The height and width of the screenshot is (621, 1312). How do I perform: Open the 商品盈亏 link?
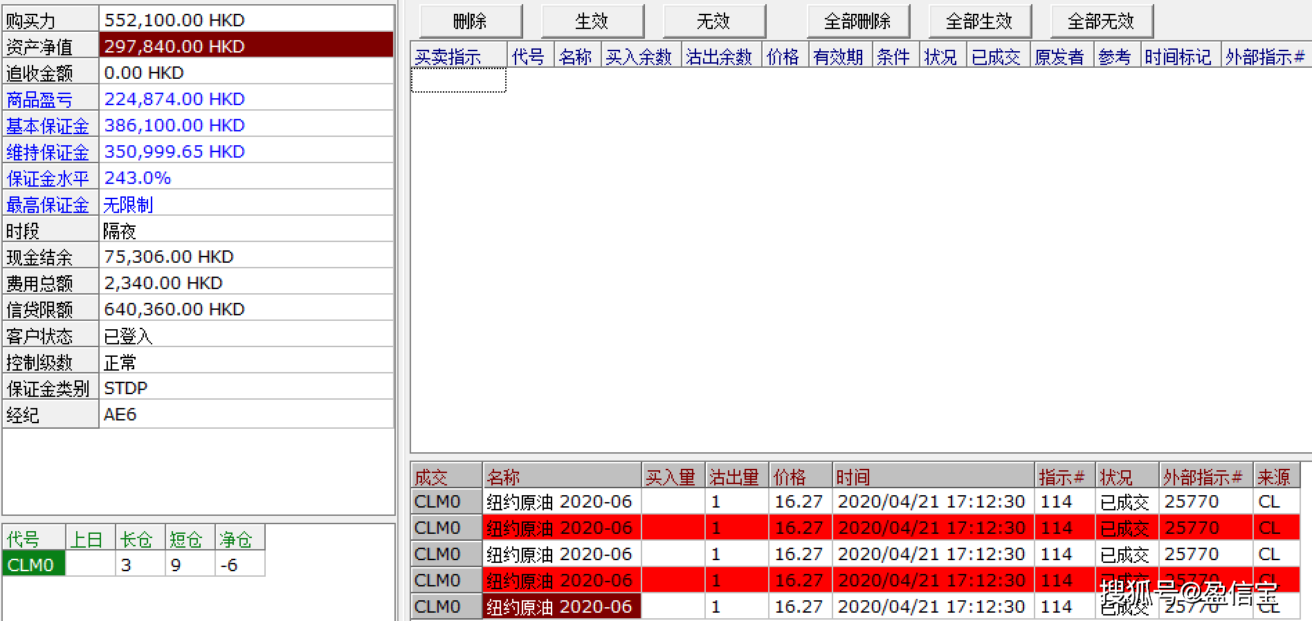click(x=39, y=100)
